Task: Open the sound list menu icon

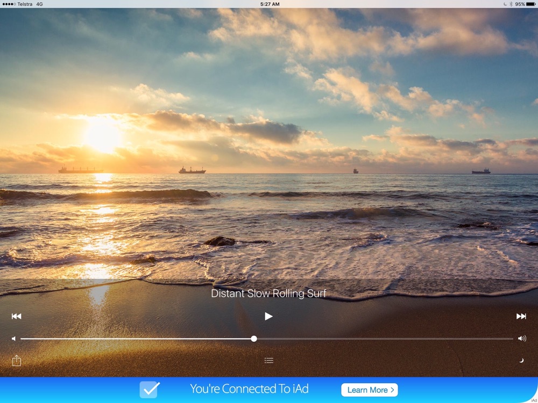Action: tap(269, 360)
